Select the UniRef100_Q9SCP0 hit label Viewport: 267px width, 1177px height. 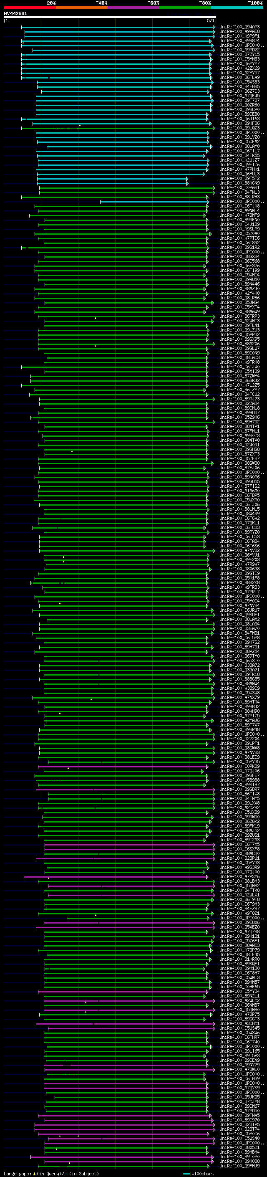tap(239, 110)
